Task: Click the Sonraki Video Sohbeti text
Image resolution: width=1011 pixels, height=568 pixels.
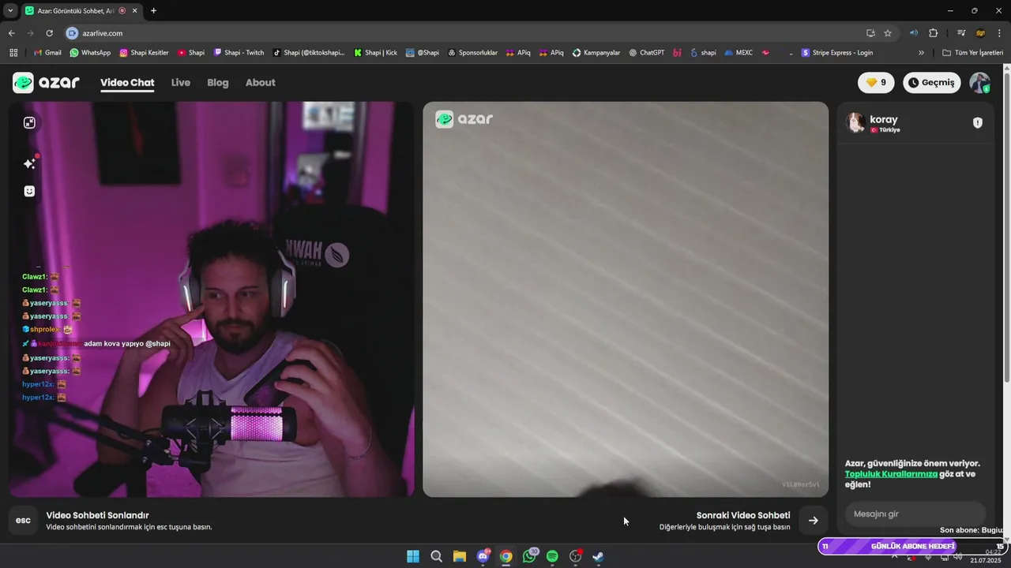Action: pos(743,515)
